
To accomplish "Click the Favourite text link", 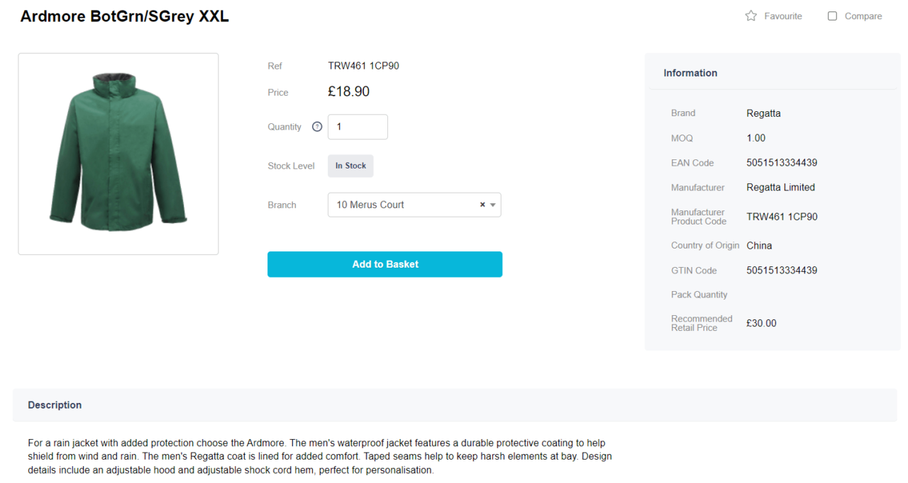I will click(x=784, y=16).
